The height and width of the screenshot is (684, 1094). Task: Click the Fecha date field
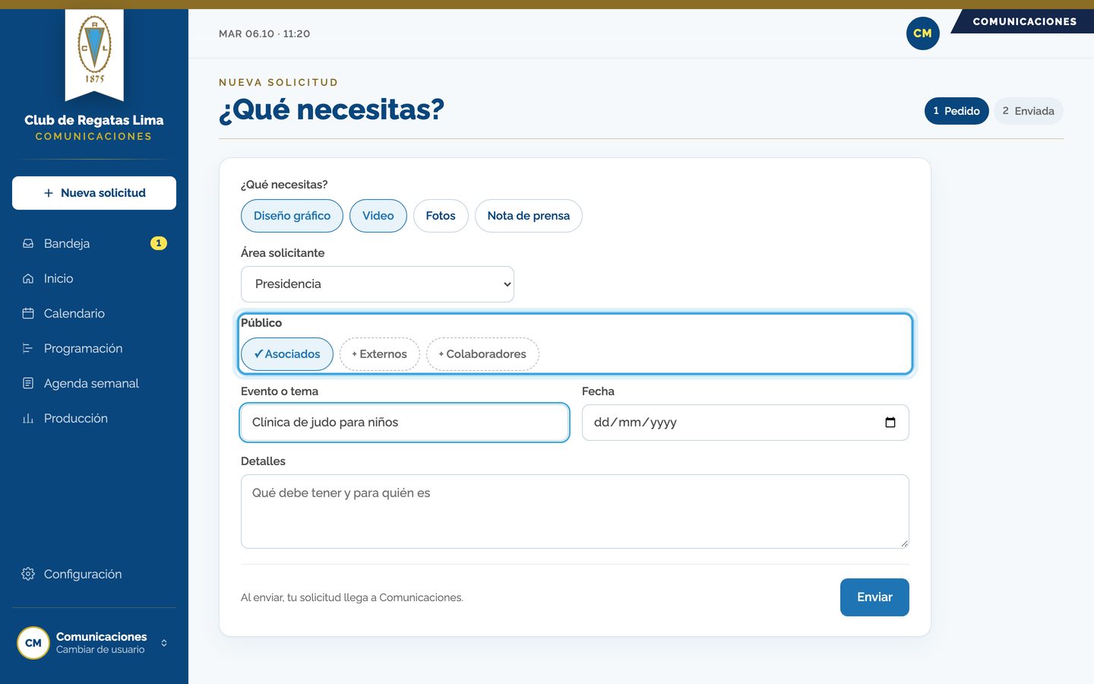pos(745,423)
